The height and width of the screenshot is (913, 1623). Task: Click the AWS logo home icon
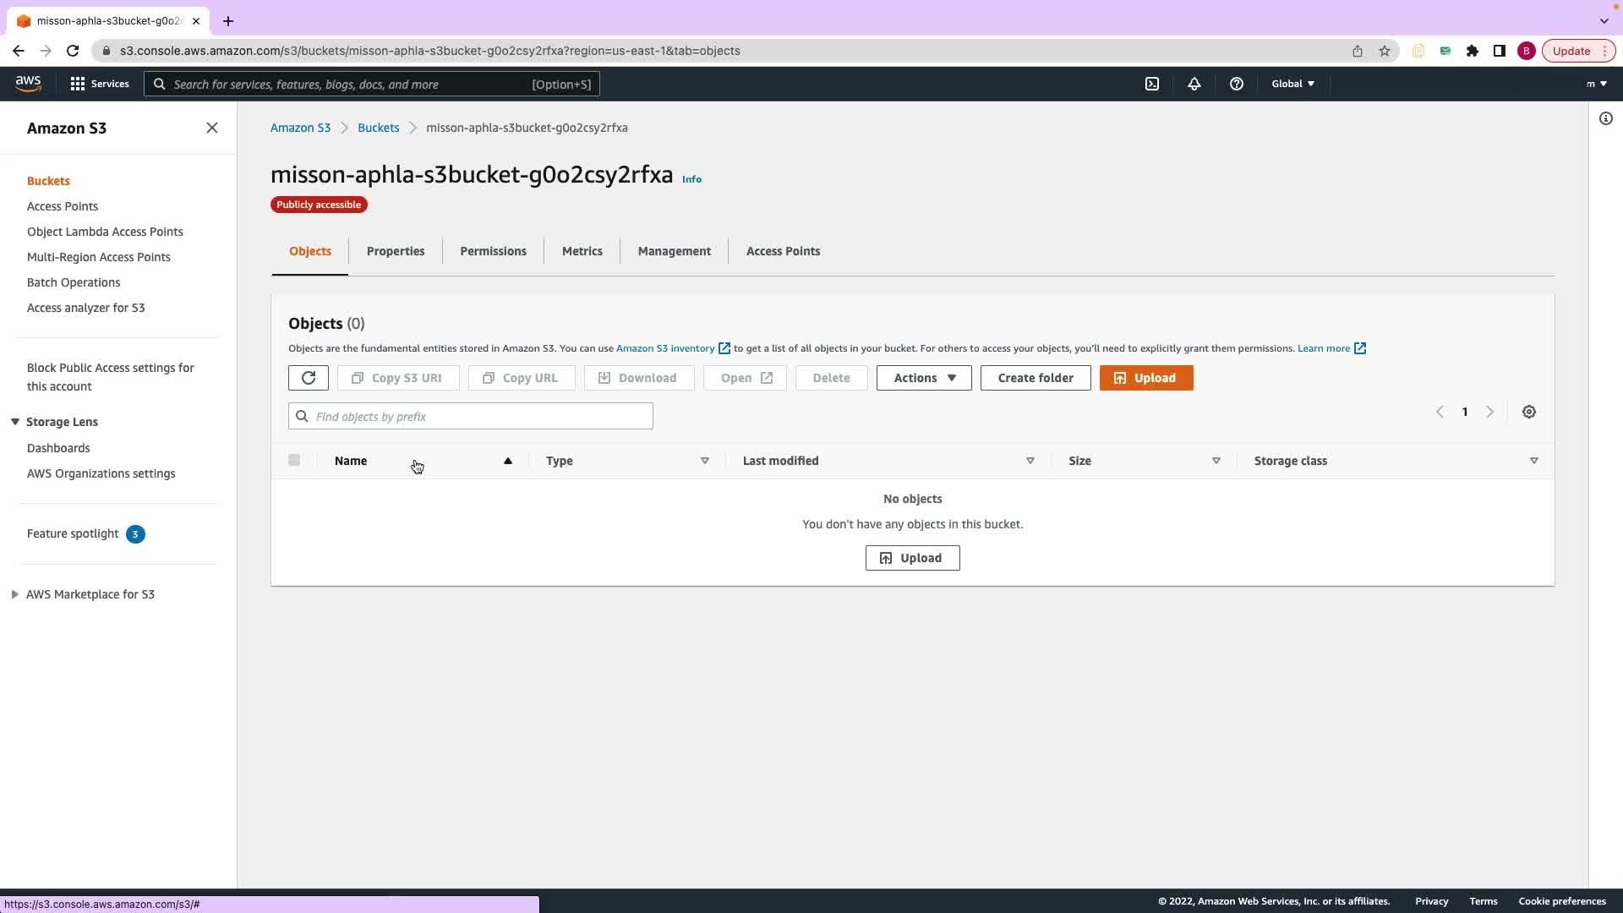[28, 83]
